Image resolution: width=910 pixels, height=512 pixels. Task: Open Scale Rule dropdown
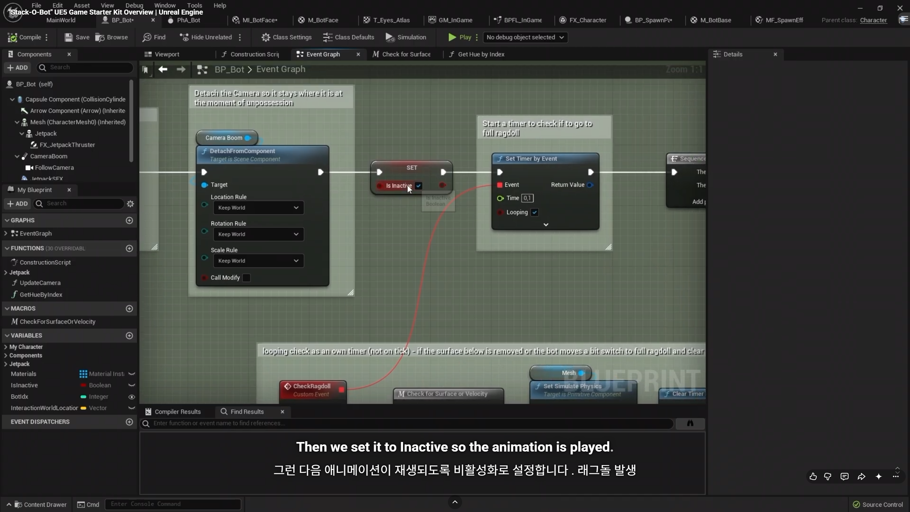pos(258,261)
